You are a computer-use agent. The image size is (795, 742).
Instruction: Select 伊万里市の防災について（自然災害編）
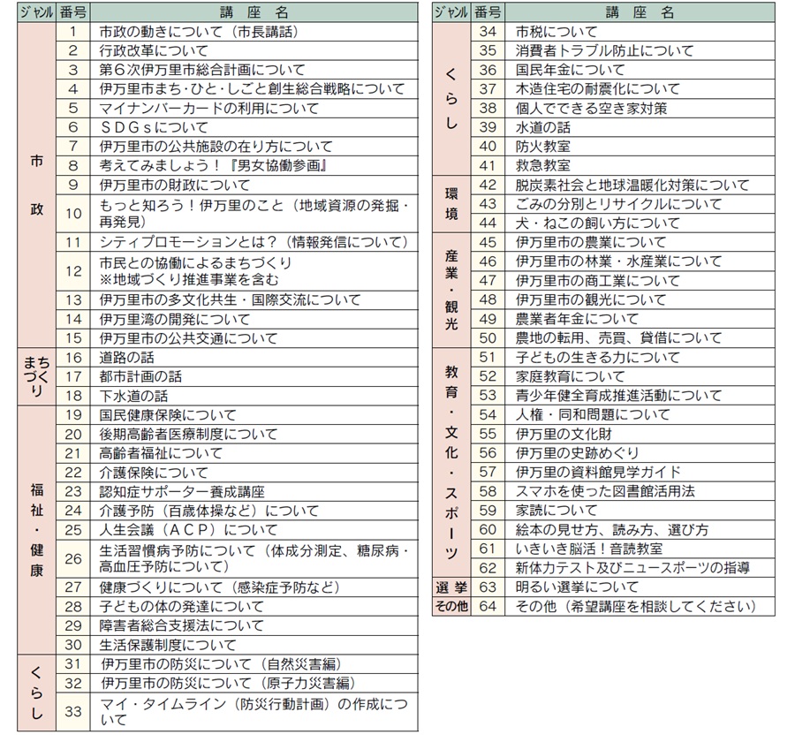tap(221, 664)
